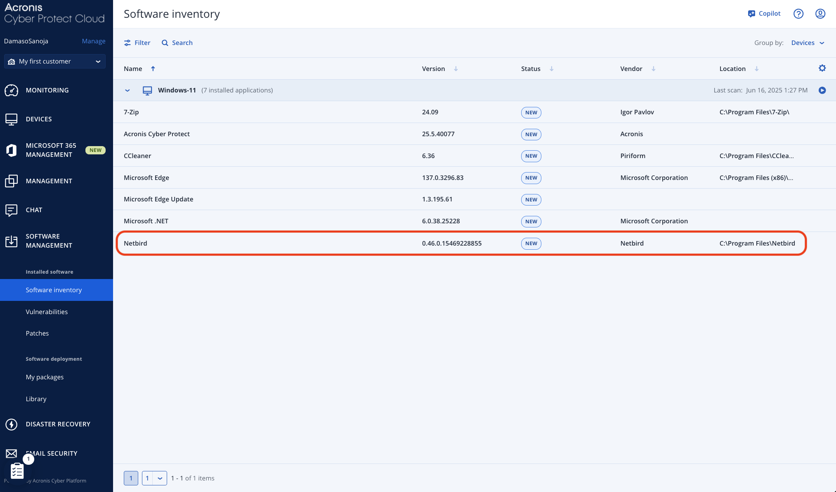The image size is (836, 492).
Task: Click location C:\Program Files\Netbird
Action: 757,243
